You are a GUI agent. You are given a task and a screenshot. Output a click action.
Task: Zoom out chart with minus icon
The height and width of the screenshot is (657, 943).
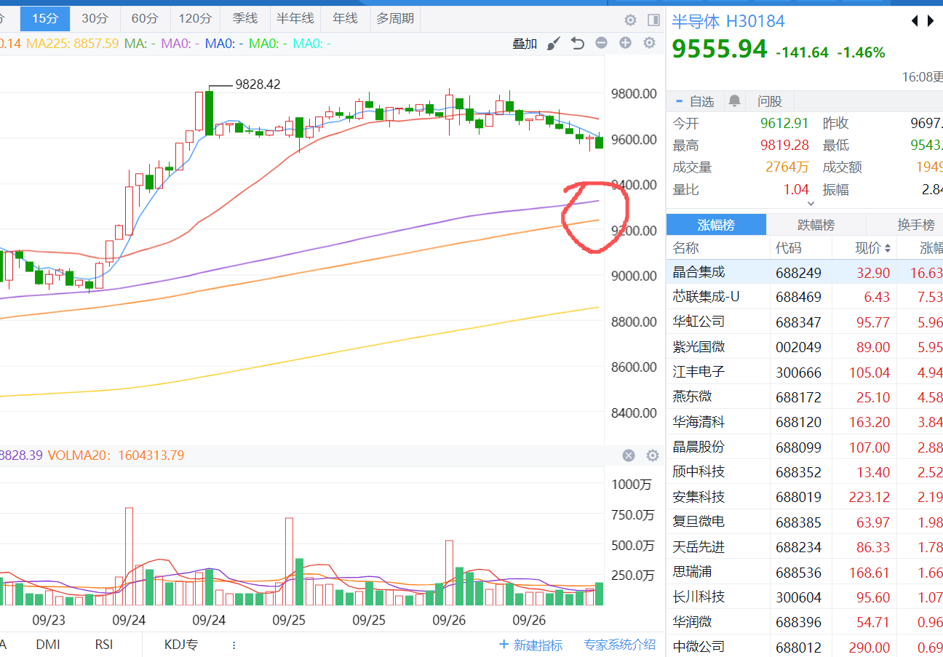[x=601, y=44]
